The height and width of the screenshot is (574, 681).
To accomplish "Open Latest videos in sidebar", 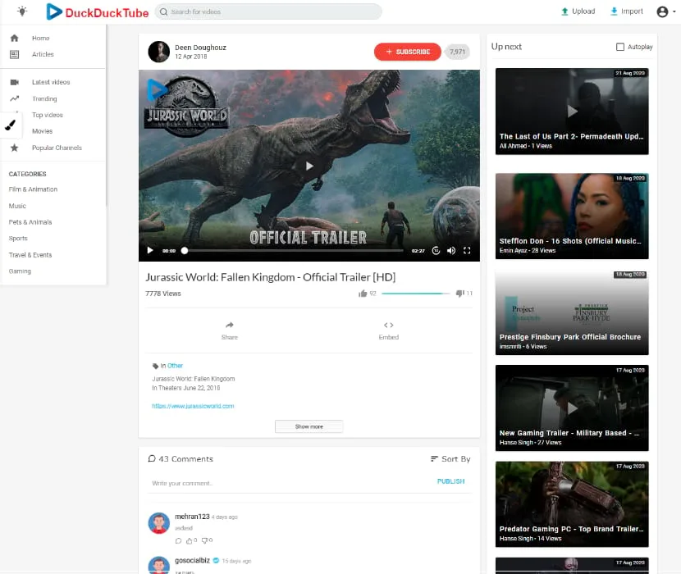I will pos(51,82).
